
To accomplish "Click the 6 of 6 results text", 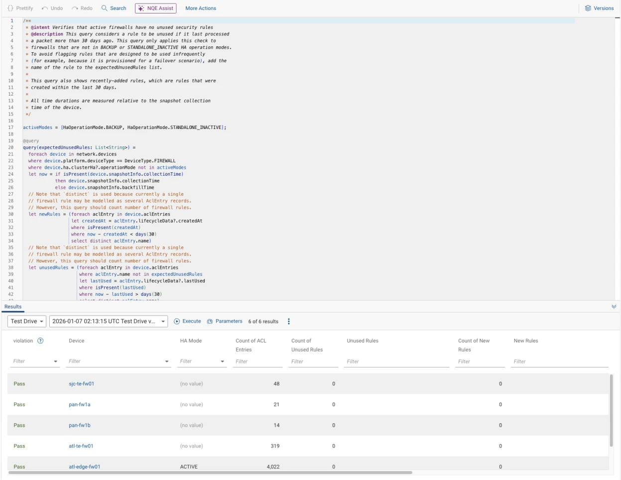I will coord(263,322).
